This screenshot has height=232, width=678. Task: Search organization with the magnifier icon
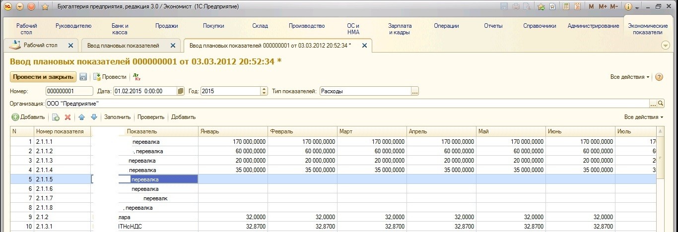click(661, 104)
